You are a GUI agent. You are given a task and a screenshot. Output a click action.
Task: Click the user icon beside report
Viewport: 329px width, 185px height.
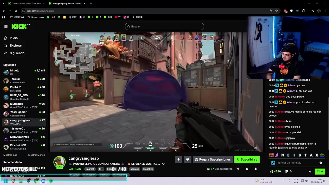coord(256,169)
